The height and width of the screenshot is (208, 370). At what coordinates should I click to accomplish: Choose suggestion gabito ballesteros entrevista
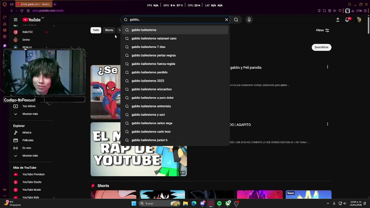tap(175, 106)
